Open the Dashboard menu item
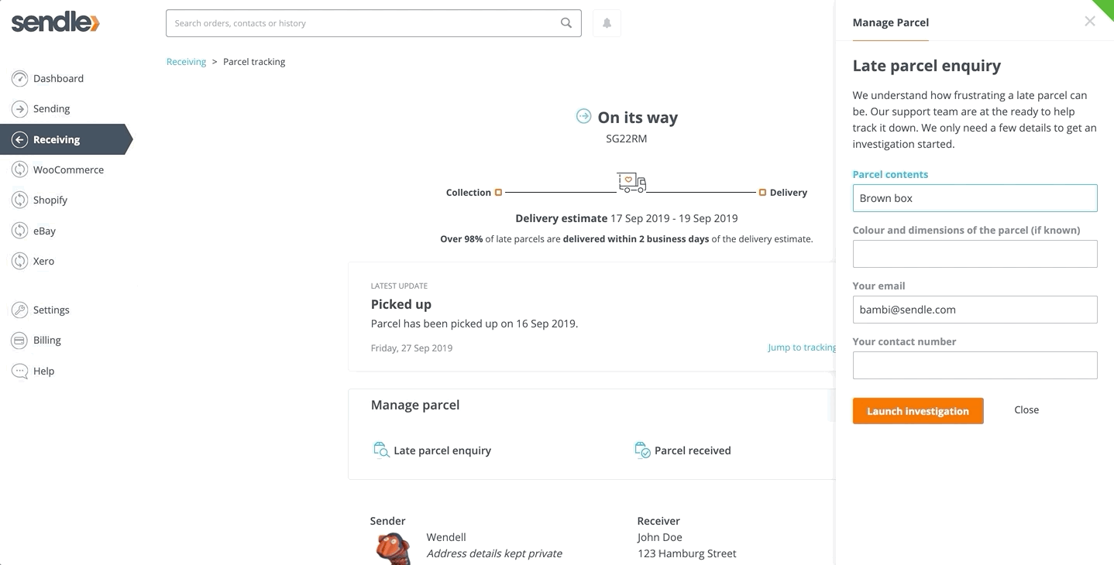The image size is (1114, 565). [x=58, y=78]
